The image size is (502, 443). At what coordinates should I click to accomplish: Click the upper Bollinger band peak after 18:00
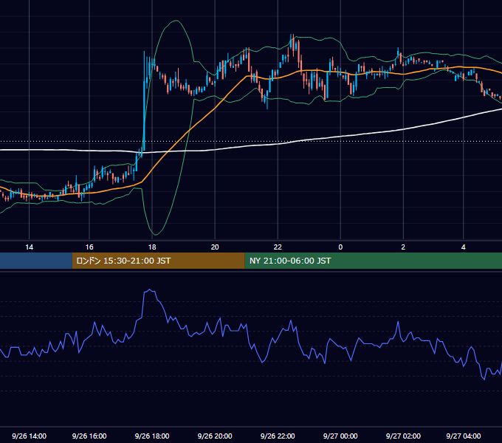point(176,21)
